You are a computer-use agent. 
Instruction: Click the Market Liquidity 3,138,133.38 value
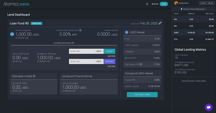[154, 86]
